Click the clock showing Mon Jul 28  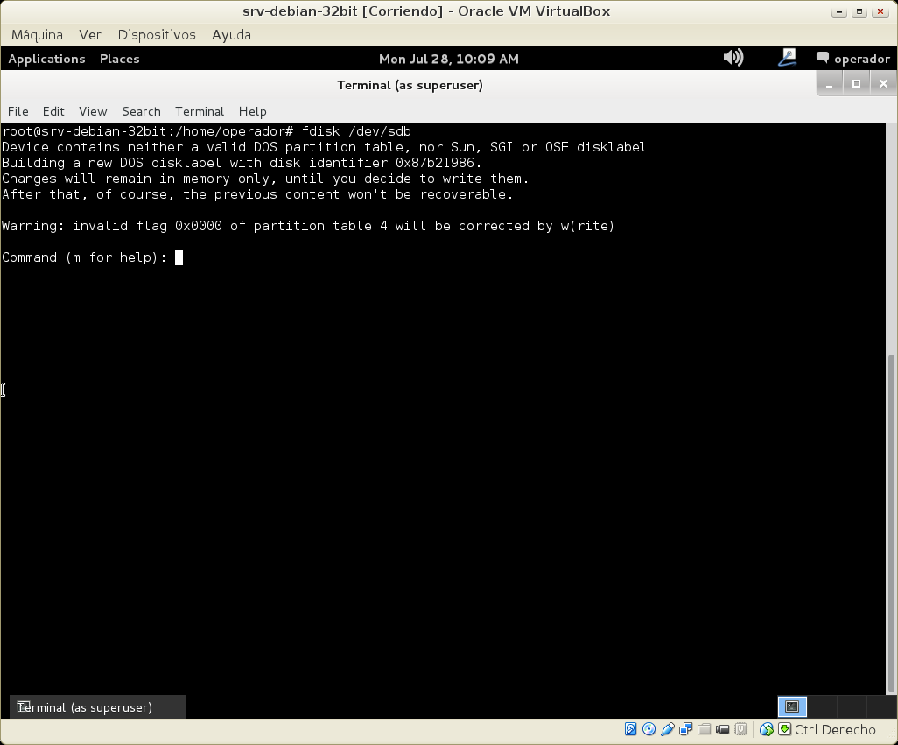click(x=448, y=59)
